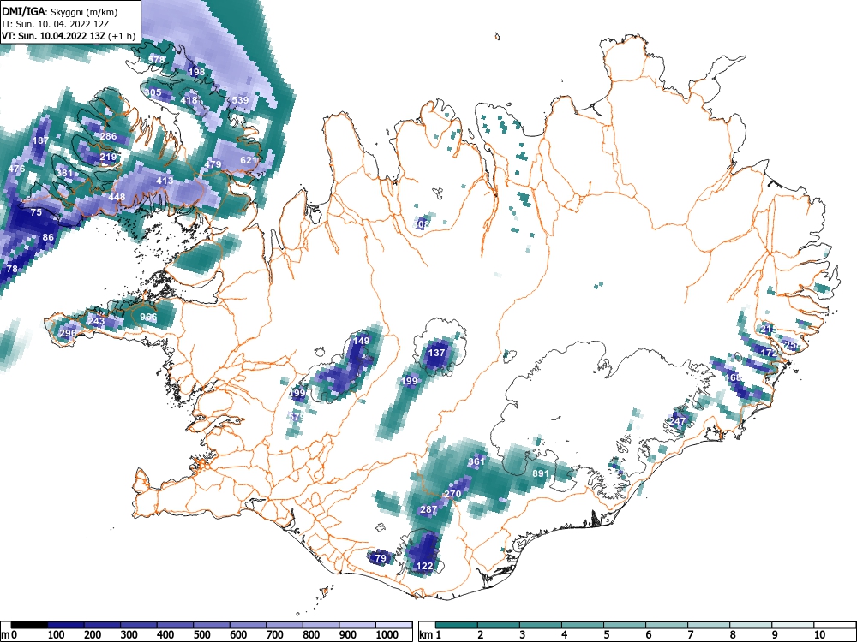857x642 pixels.
Task: Click the visibility value 448 on the map
Action: click(x=117, y=197)
